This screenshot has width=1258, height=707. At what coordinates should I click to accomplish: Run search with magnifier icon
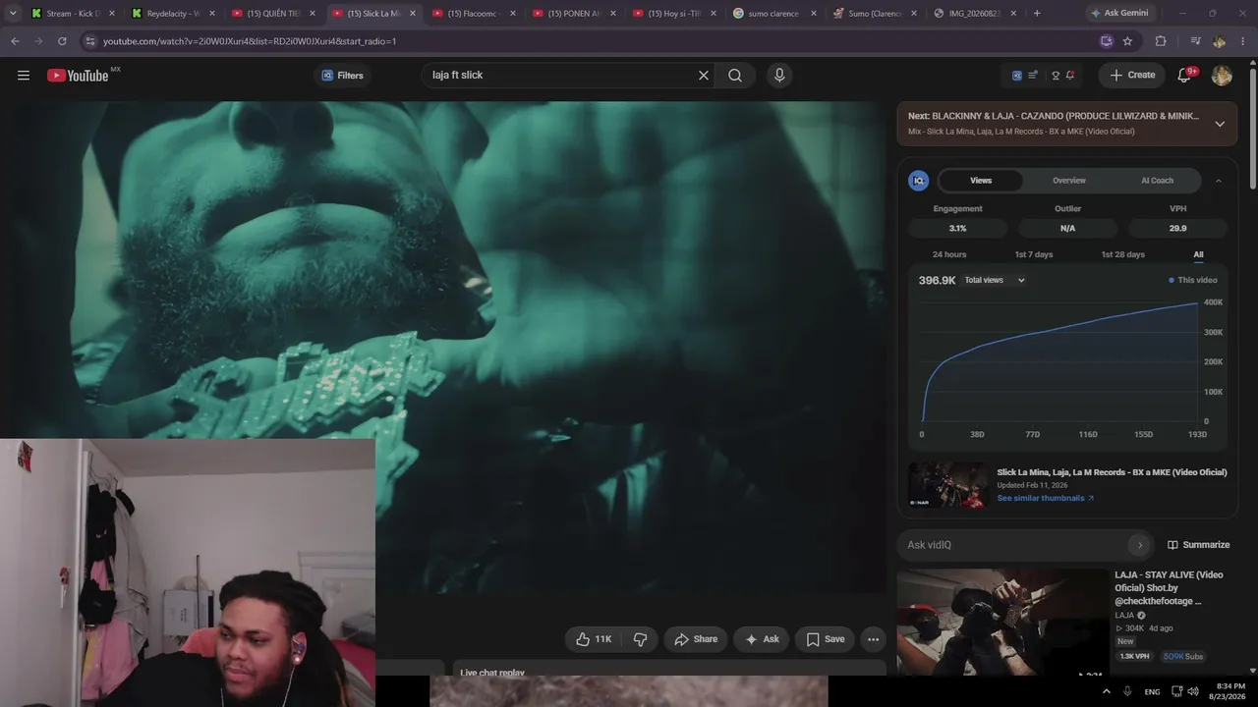(x=735, y=76)
